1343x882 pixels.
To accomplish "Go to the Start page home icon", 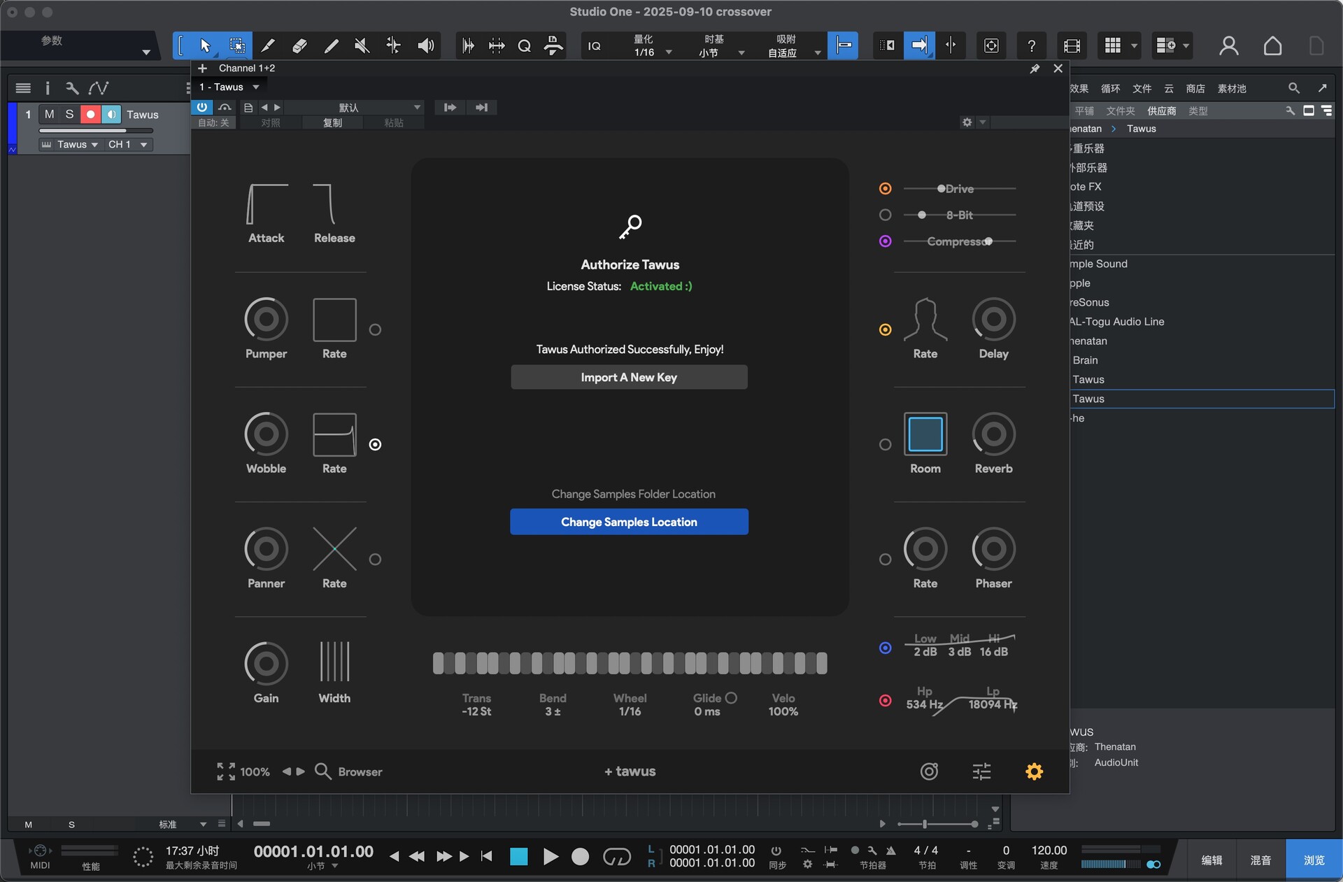I will [x=1272, y=45].
